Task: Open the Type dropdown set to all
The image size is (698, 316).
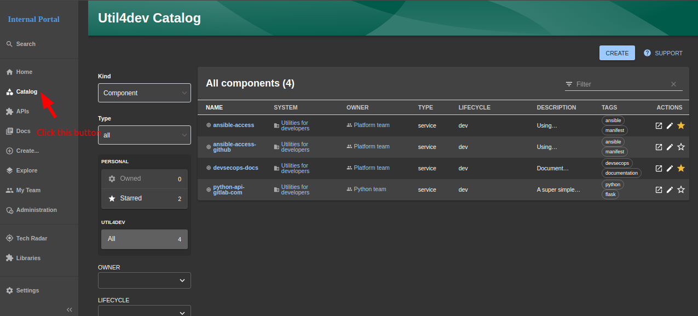Action: [145, 135]
